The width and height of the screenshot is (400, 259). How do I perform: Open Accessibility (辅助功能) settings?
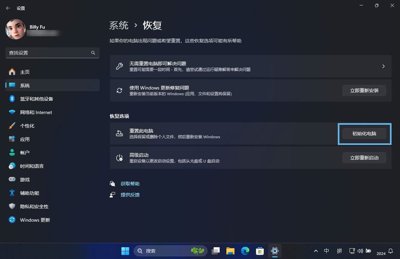click(x=29, y=193)
